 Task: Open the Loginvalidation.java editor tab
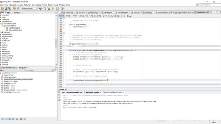[x=184, y=13]
